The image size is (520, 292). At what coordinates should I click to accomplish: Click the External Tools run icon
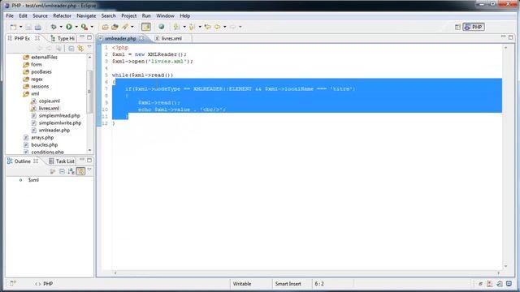pos(84,27)
